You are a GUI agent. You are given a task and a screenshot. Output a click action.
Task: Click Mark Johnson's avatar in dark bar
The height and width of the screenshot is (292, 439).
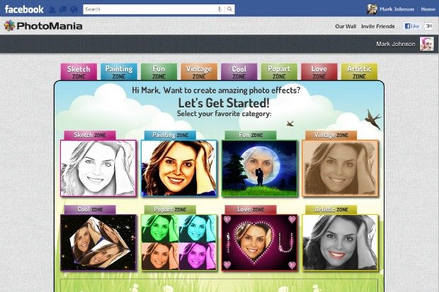click(426, 44)
